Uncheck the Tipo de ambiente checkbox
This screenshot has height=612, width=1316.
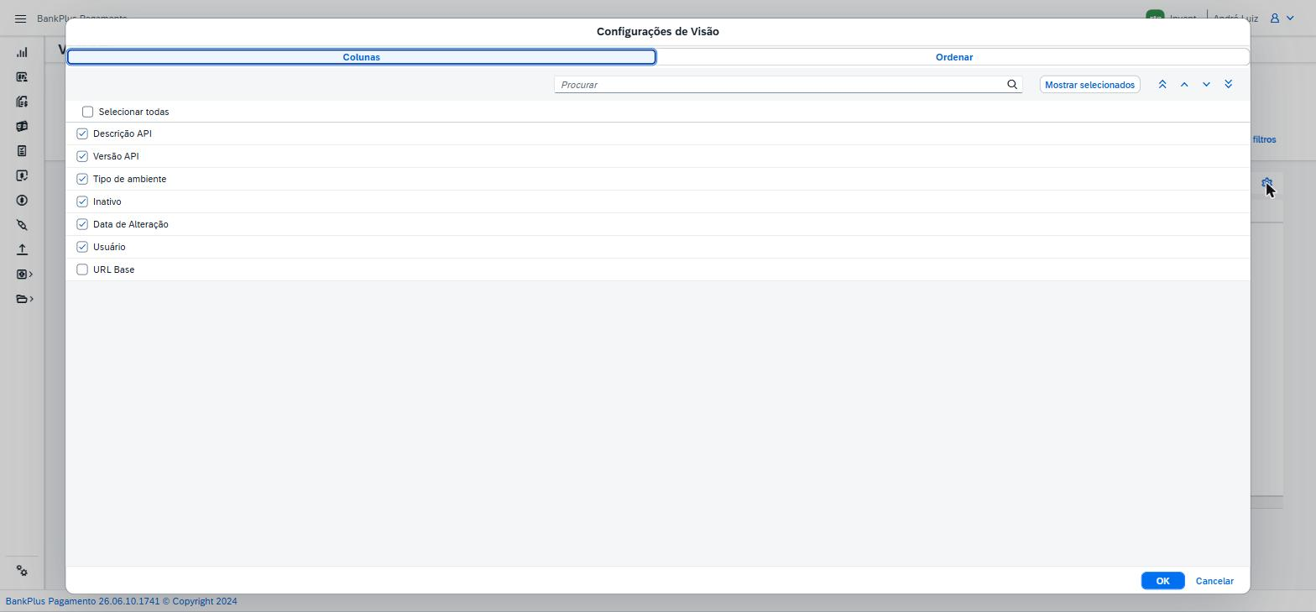tap(82, 179)
